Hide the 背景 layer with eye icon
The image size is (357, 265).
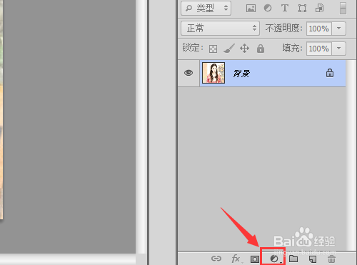tap(188, 73)
